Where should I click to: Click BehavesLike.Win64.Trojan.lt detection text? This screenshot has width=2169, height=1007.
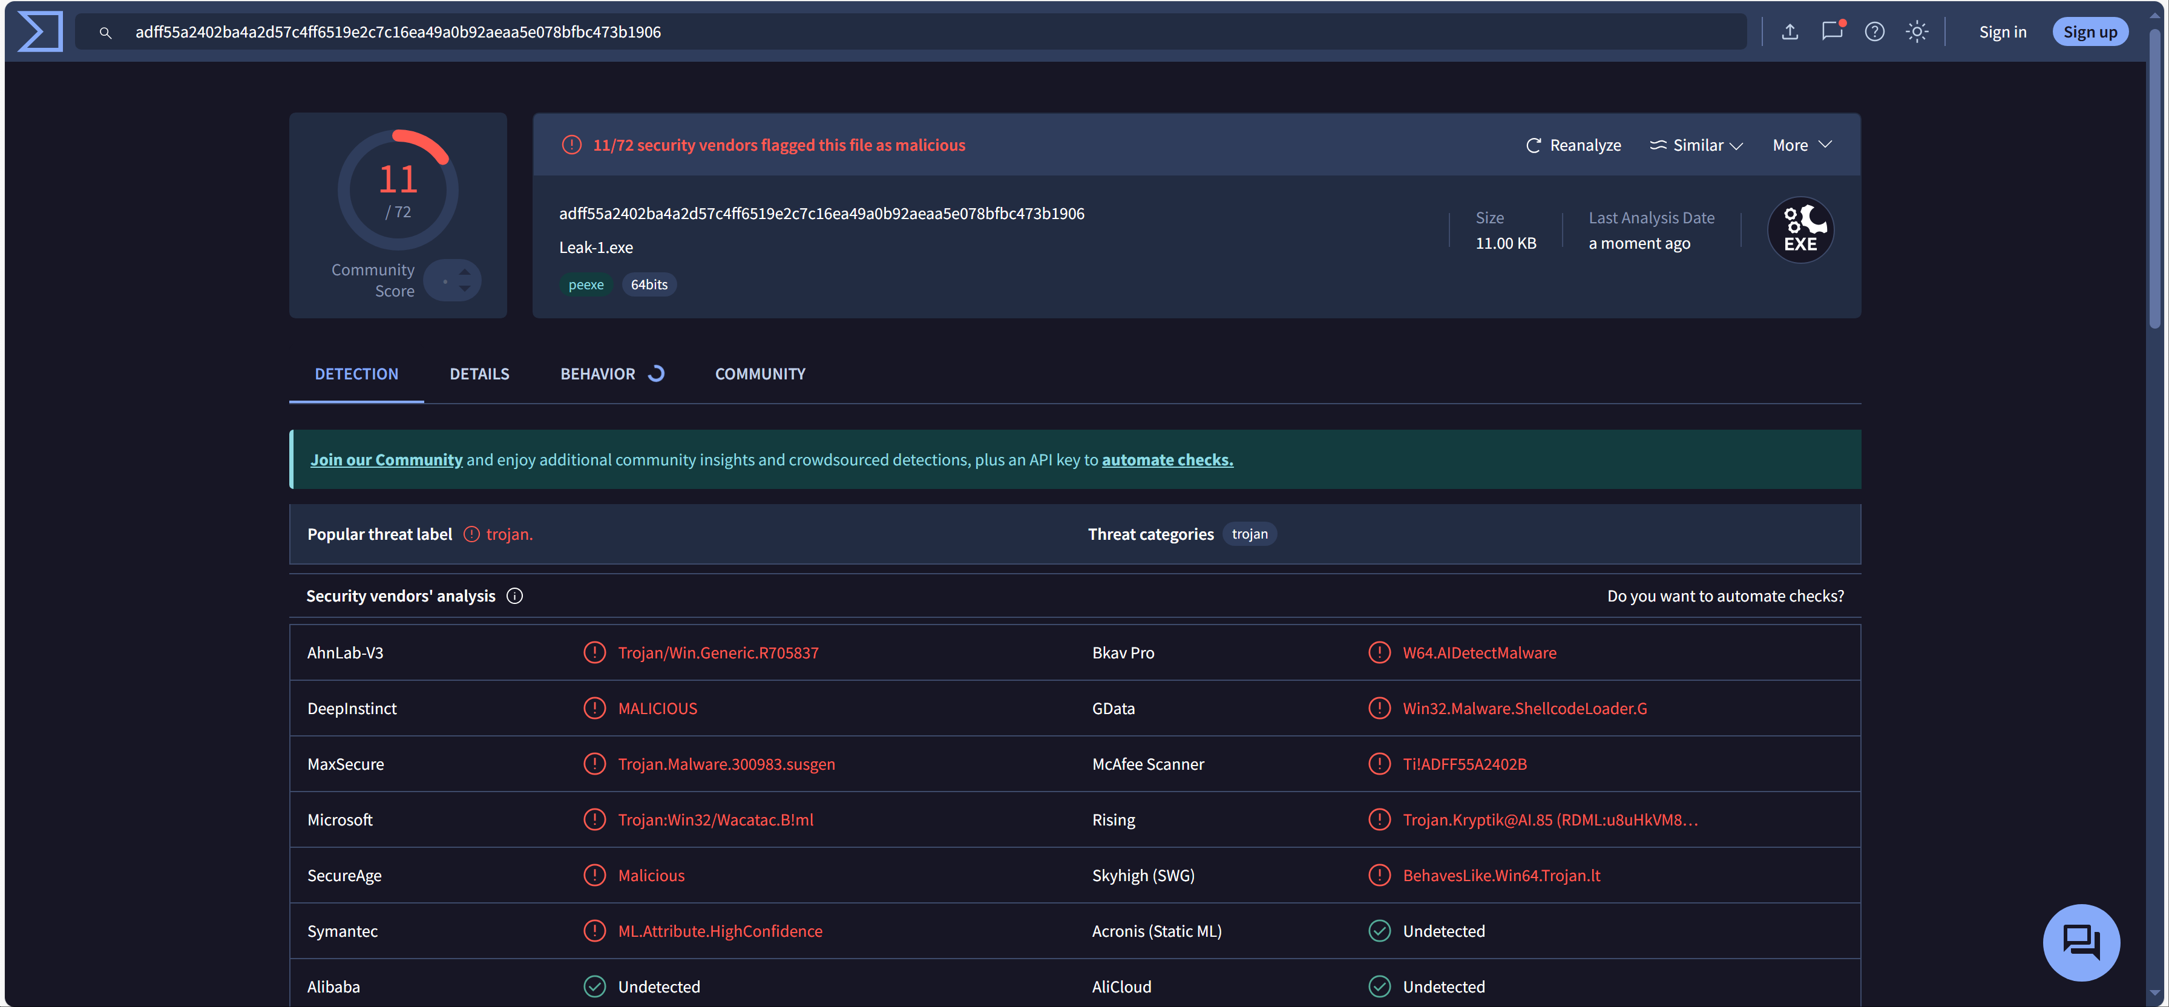point(1501,876)
